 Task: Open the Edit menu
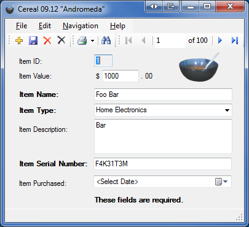coord(45,26)
